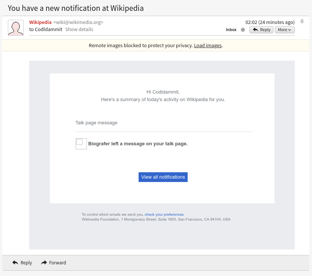Click the Reply arrow button in the header
This screenshot has width=312, height=276.
click(x=261, y=30)
